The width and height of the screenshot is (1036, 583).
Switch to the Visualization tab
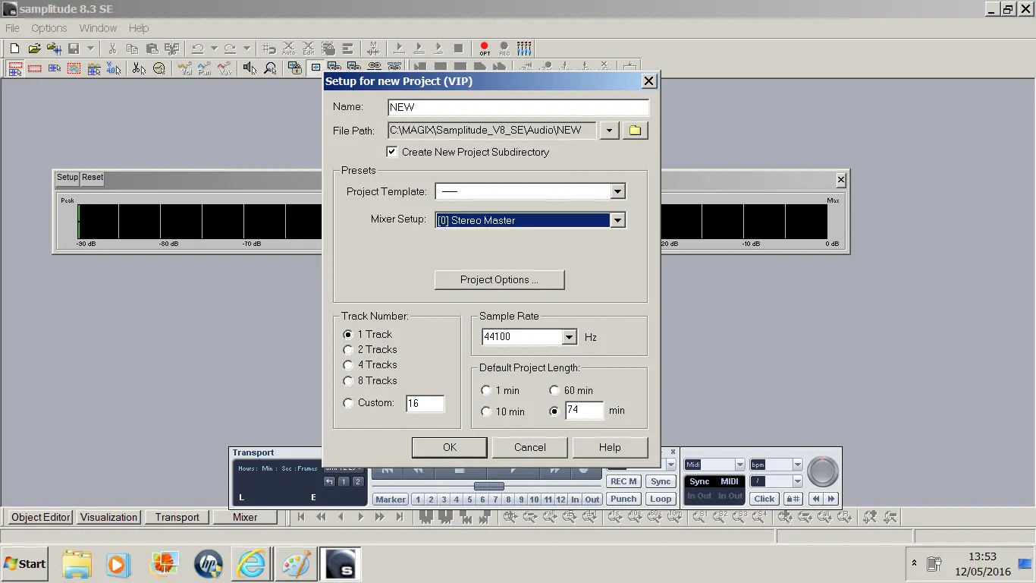(109, 517)
